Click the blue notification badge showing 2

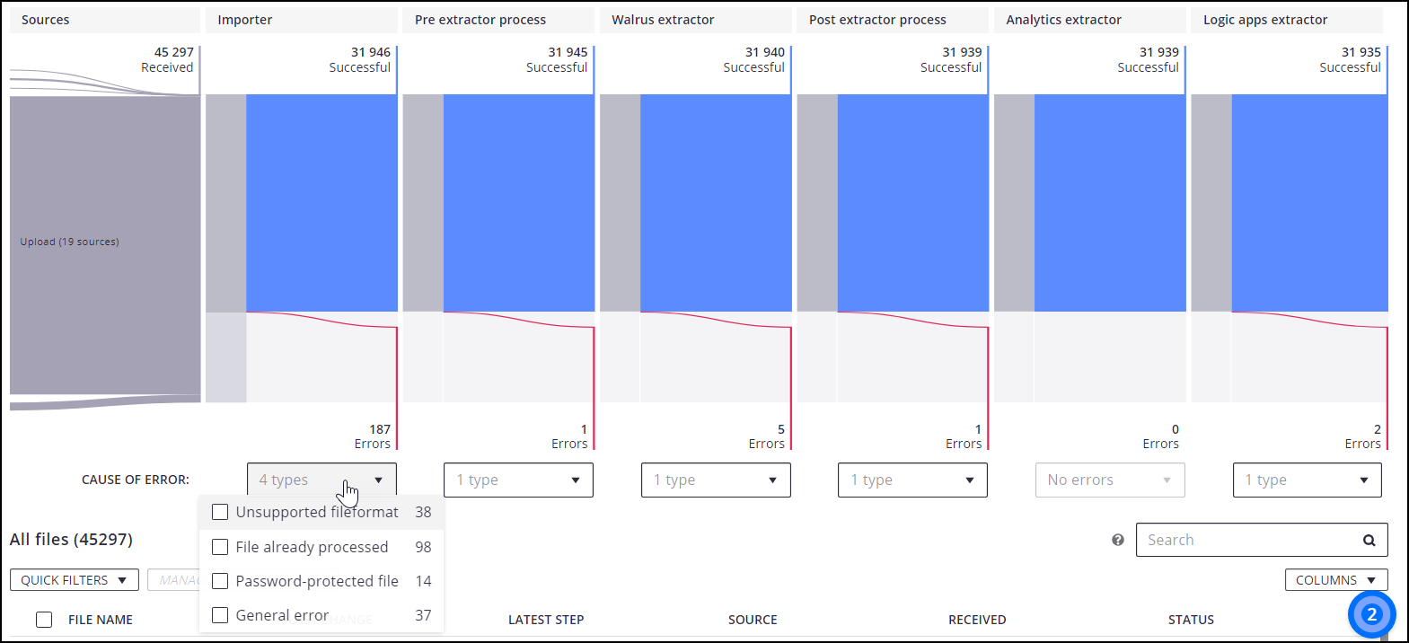tap(1370, 614)
